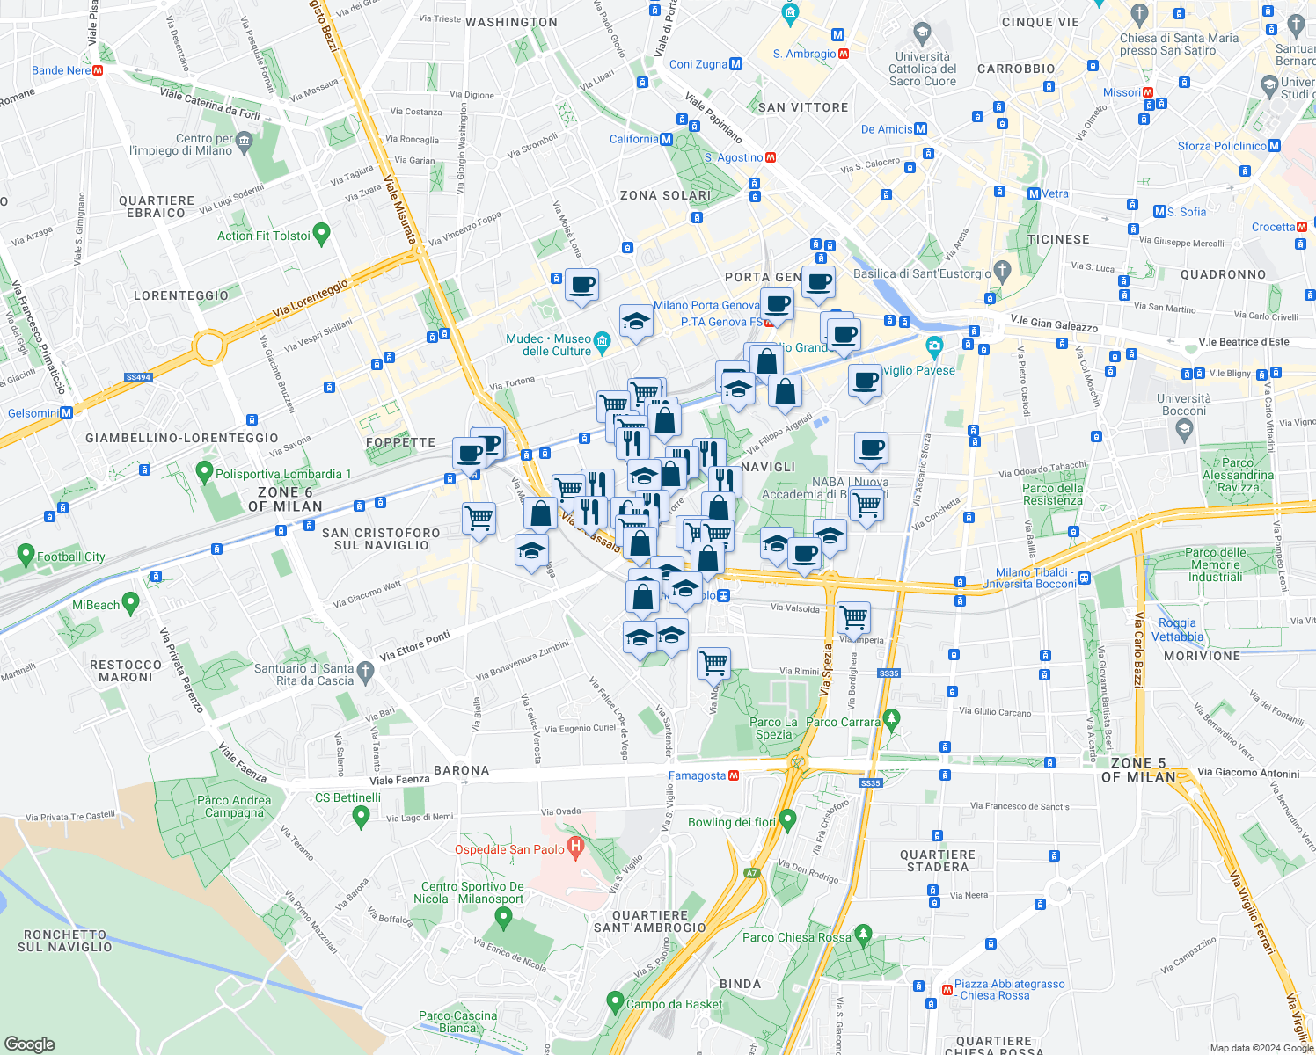Viewport: 1316px width, 1055px height.
Task: Open the California metro station icon
Action: (x=667, y=139)
